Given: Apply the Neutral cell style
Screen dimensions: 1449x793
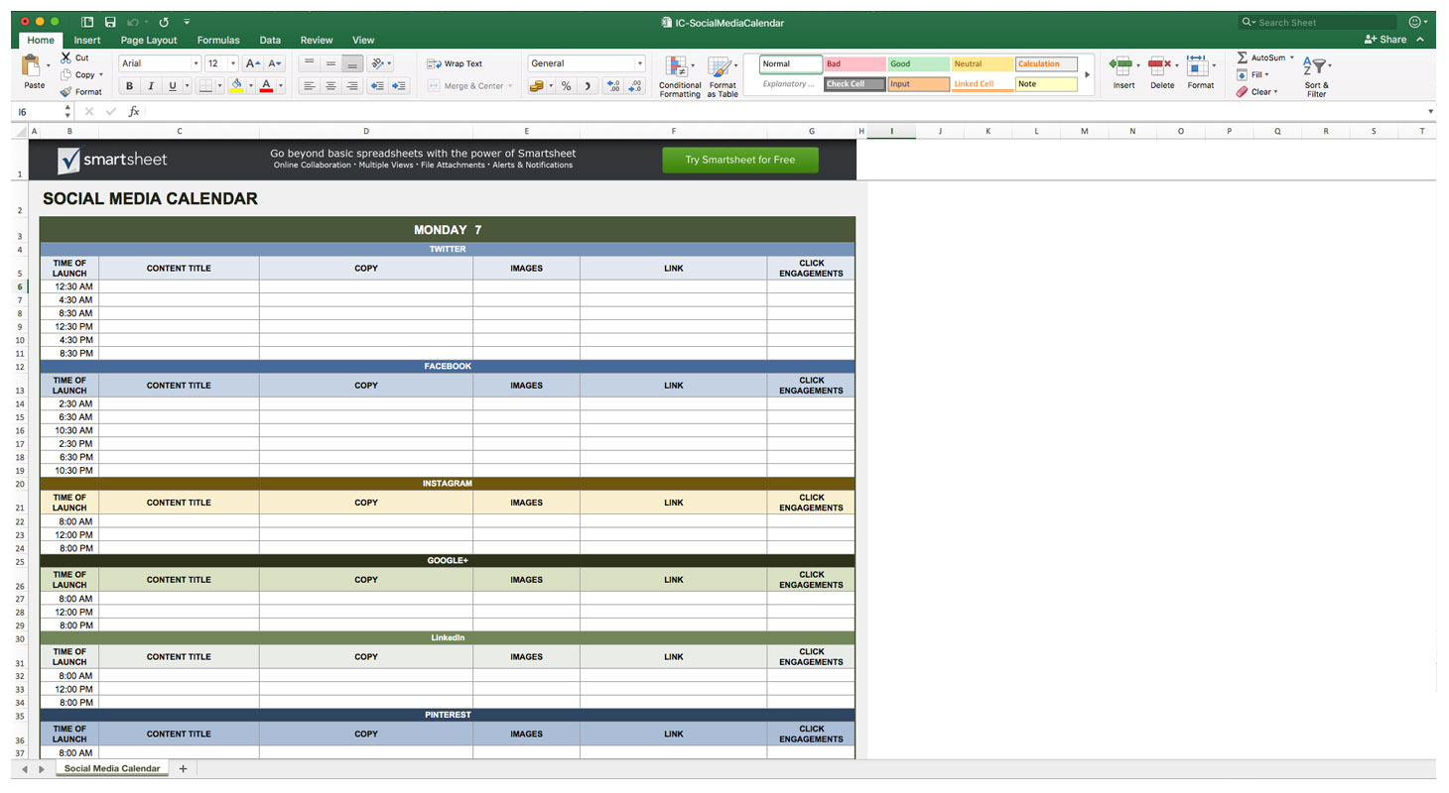Looking at the screenshot, I should point(983,63).
